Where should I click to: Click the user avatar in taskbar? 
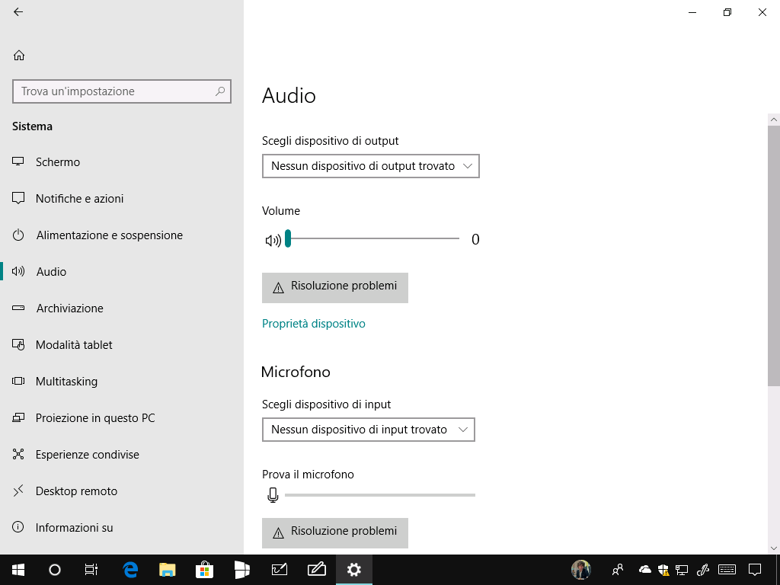[x=581, y=570]
